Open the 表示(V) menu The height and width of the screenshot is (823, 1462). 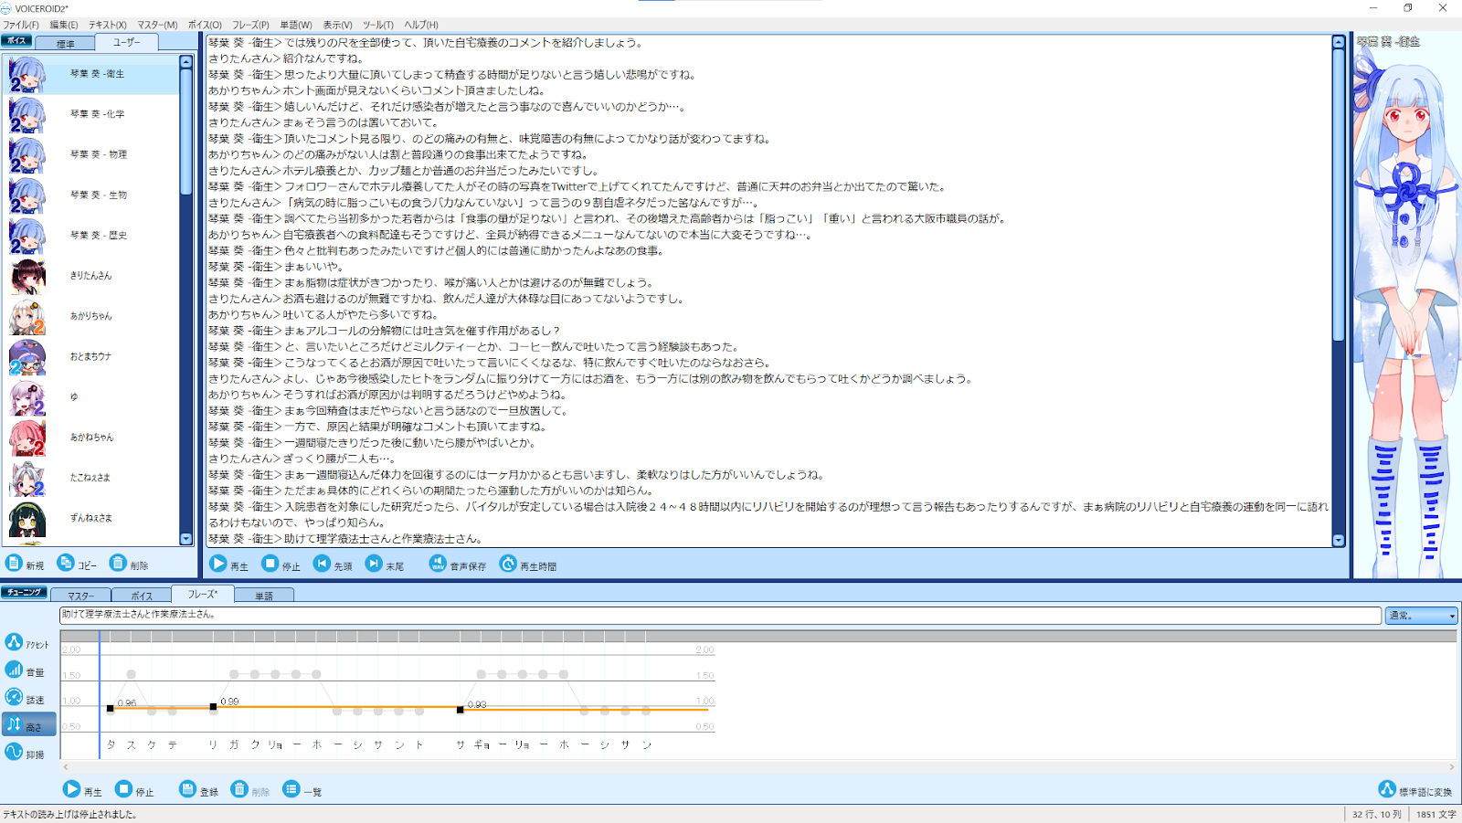pyautogui.click(x=337, y=25)
